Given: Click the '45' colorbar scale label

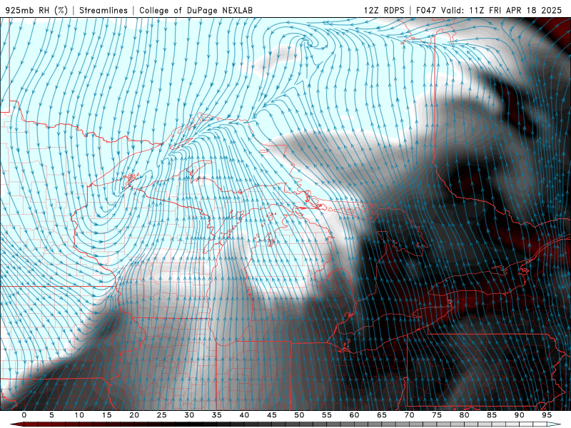Looking at the screenshot, I should (272, 415).
